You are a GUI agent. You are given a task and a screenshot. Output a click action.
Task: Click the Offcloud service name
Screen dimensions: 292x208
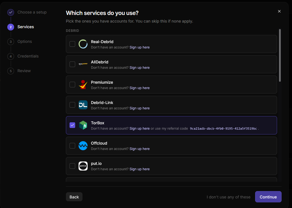point(99,143)
